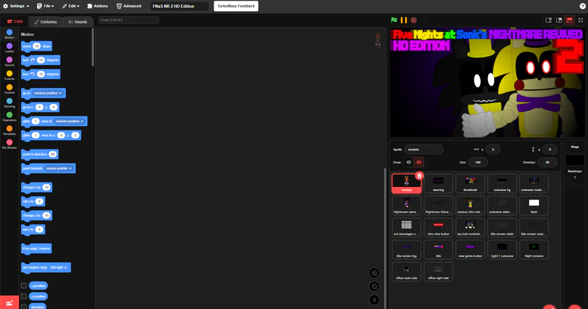588x309 pixels.
Task: Zoom in the code workspace
Action: pyautogui.click(x=374, y=273)
